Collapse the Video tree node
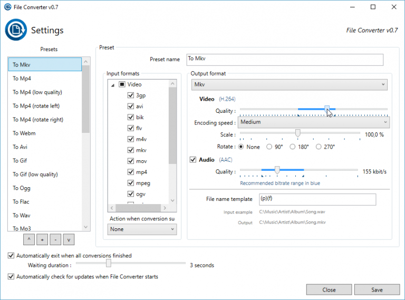The image size is (405, 300). point(113,85)
